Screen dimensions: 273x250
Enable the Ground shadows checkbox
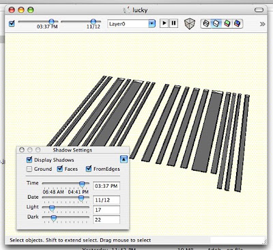tap(29, 169)
